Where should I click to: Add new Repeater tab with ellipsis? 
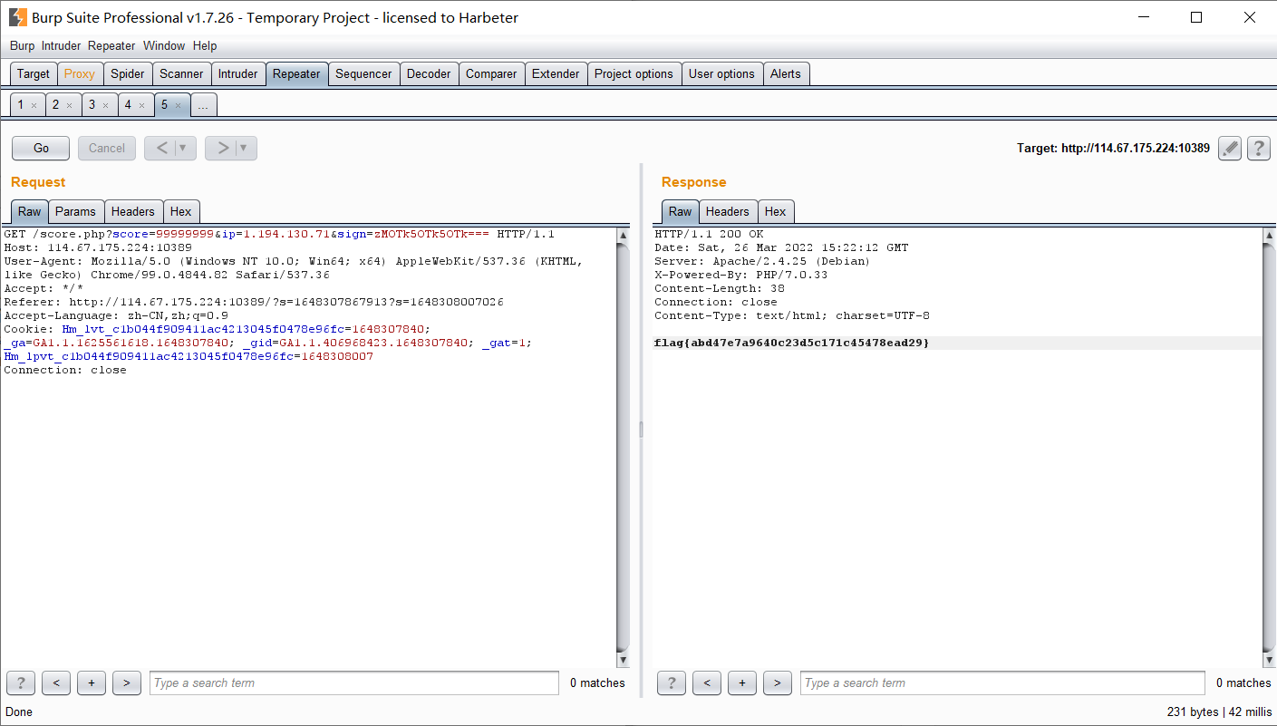click(x=203, y=106)
